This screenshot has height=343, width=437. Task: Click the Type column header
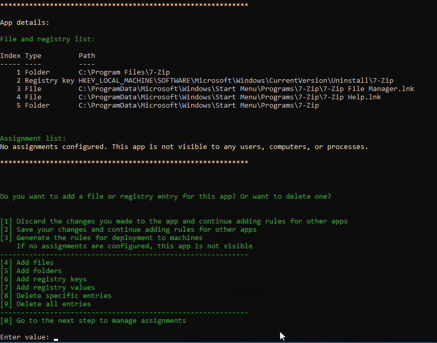coord(33,56)
